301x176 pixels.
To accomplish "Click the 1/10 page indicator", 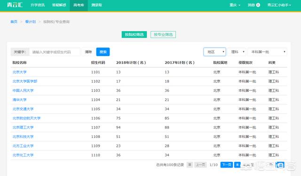I will [214, 165].
